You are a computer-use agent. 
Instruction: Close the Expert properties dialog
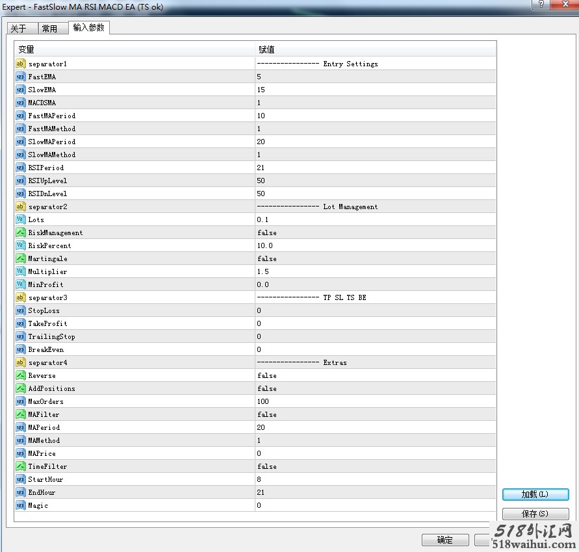click(x=565, y=5)
